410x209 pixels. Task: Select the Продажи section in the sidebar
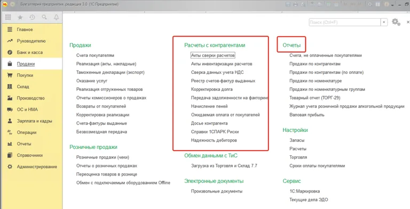(x=32, y=64)
